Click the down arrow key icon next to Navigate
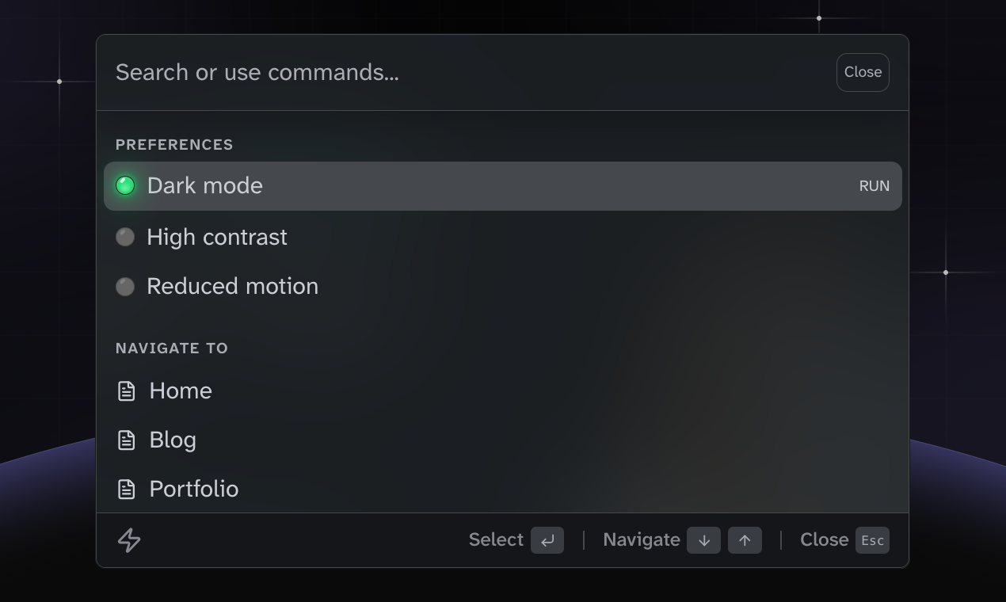Image resolution: width=1006 pixels, height=602 pixels. click(703, 539)
